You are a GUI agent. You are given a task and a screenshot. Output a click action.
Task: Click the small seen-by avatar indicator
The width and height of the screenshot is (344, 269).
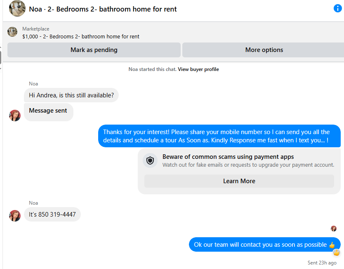click(334, 229)
